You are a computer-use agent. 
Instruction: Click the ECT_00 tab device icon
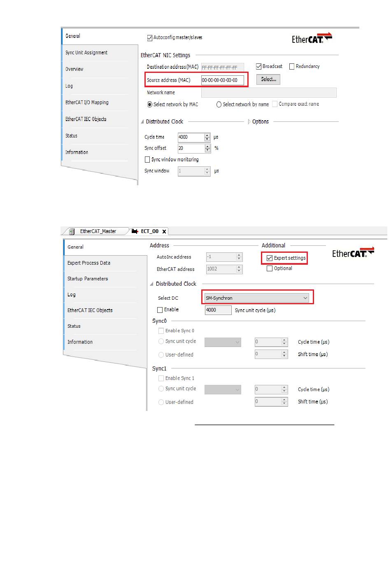(x=135, y=231)
